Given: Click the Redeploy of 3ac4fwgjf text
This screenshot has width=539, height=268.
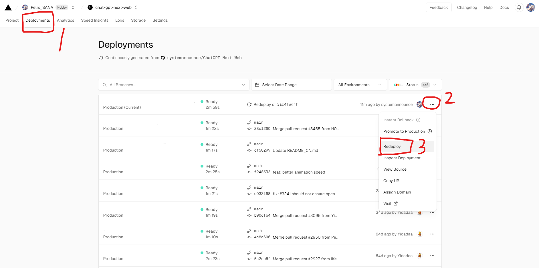Looking at the screenshot, I should pos(276,104).
